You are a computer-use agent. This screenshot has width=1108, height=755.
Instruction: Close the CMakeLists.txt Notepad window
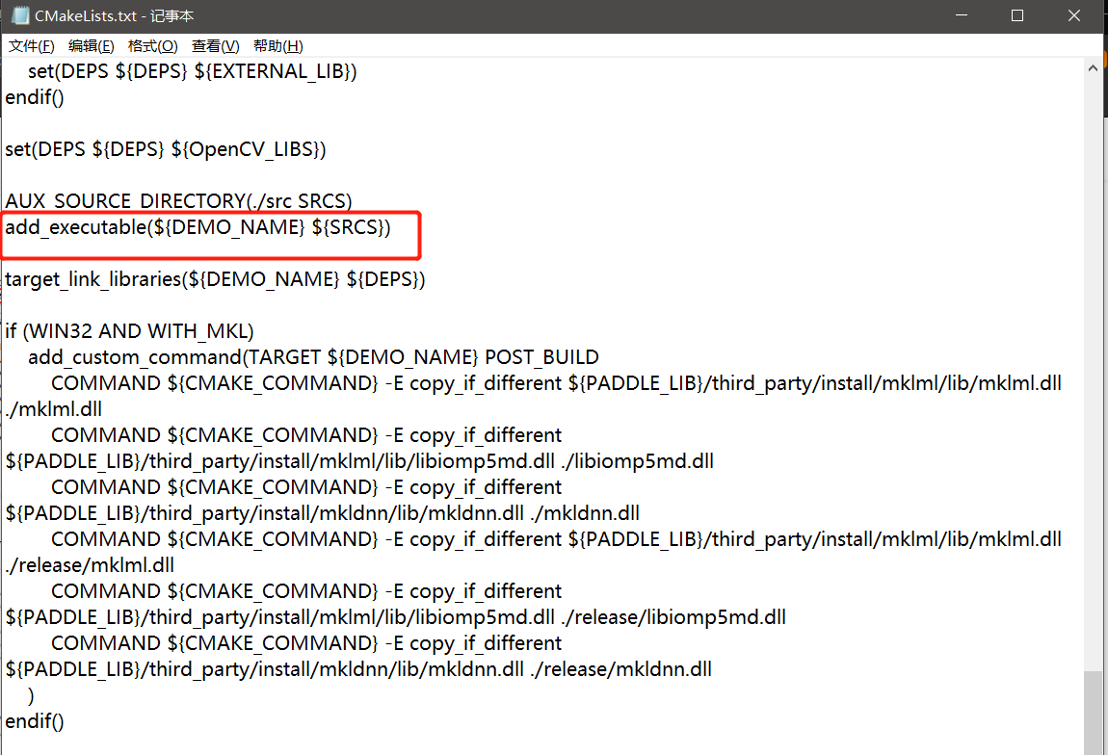1074,15
